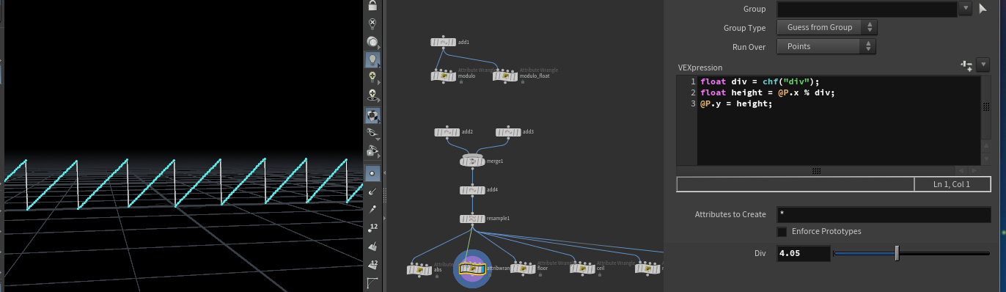Select the abs wrangle node

coord(419,269)
